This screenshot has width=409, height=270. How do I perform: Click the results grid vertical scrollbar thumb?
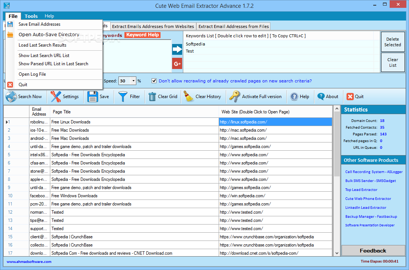pos(337,144)
